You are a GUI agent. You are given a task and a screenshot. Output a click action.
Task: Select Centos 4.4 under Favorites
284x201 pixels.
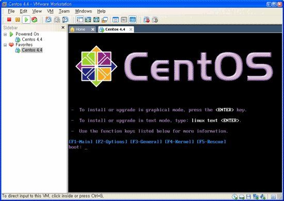(x=32, y=50)
